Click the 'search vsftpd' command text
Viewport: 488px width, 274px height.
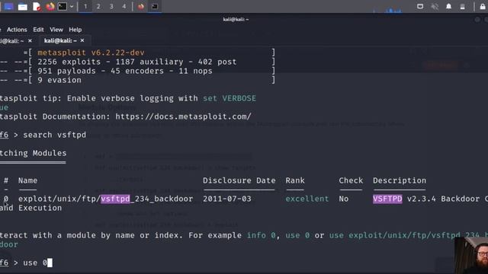pos(54,135)
